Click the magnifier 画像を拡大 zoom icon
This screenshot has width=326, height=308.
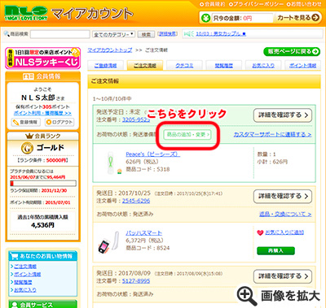(246, 295)
